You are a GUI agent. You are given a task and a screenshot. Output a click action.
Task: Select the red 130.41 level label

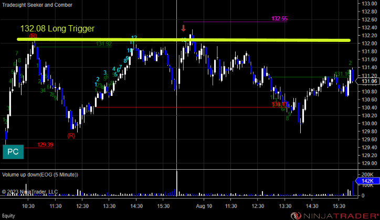279,104
